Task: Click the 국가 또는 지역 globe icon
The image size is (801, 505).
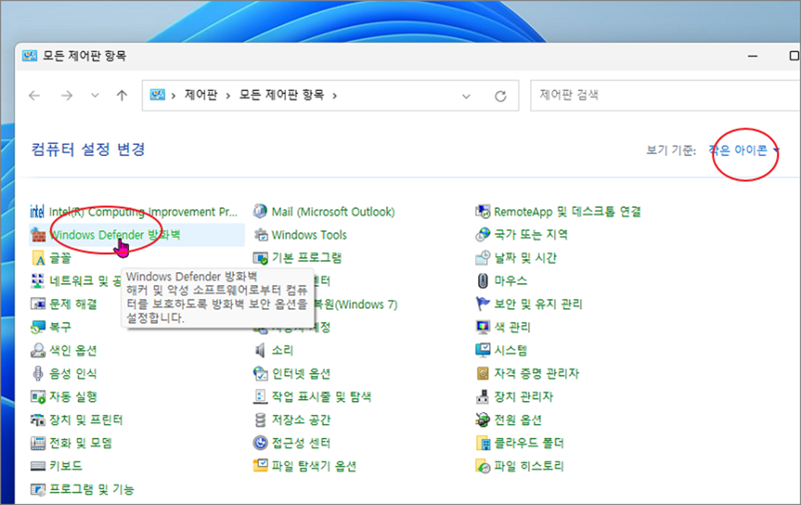Action: point(483,235)
